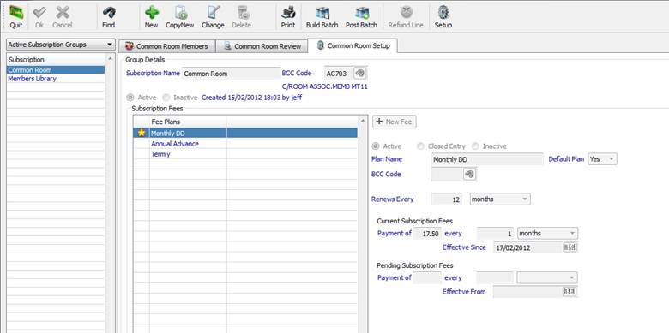This screenshot has width=669, height=333.
Task: Switch to the Common Room Setup tab
Action: pyautogui.click(x=353, y=45)
